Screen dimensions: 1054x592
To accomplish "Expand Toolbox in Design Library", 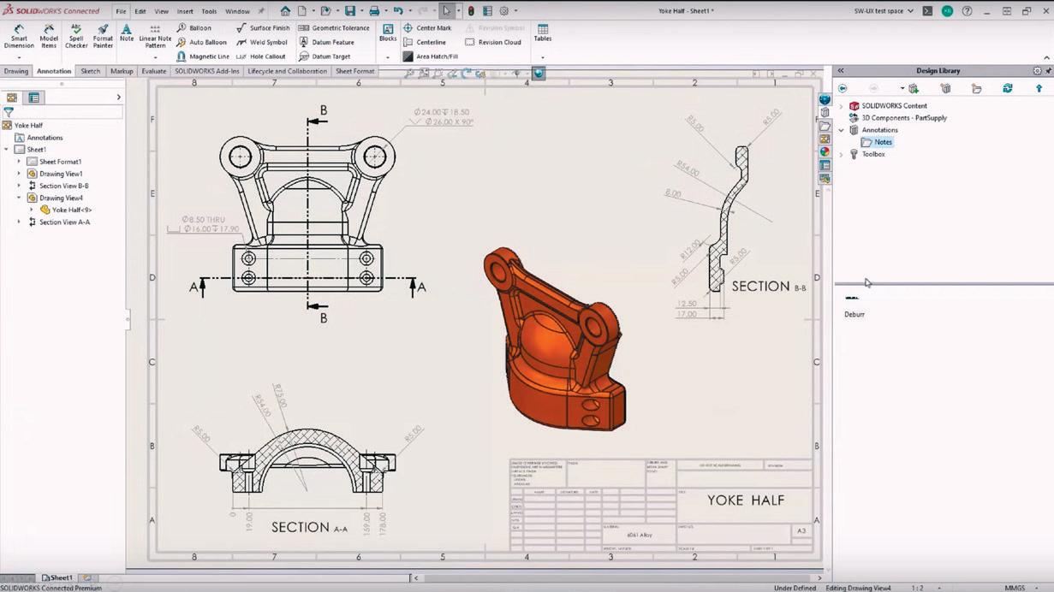I will point(842,154).
